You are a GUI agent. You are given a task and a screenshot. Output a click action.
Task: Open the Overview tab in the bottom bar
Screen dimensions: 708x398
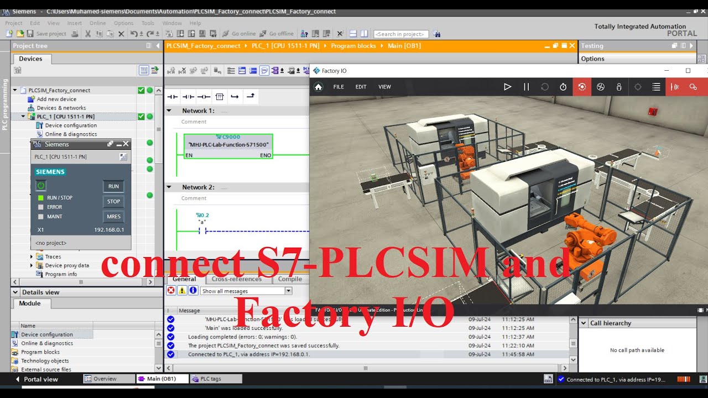(x=109, y=379)
